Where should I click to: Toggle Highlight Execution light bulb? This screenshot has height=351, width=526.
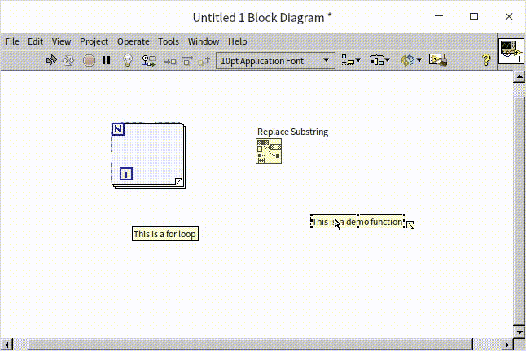(x=128, y=60)
